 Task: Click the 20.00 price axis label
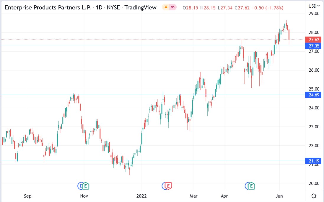(x=314, y=183)
